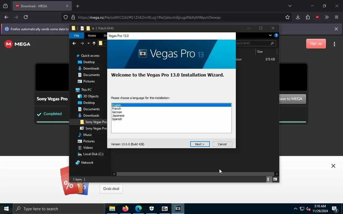The height and width of the screenshot is (214, 343).
Task: Show more Firefox toolbar tools
Action: 327,17
